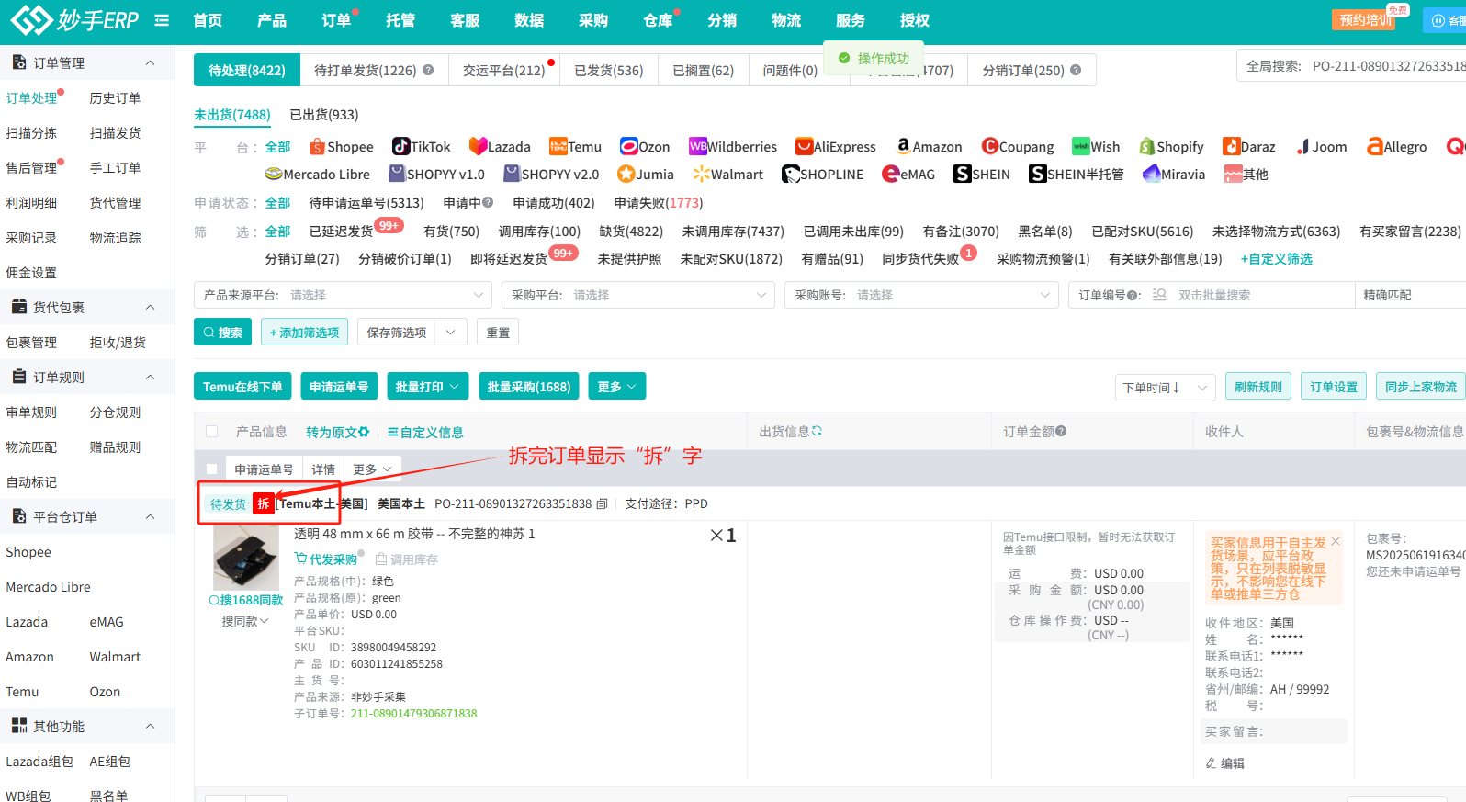Click Temu在线下单 button
1466x802 pixels.
(x=242, y=387)
